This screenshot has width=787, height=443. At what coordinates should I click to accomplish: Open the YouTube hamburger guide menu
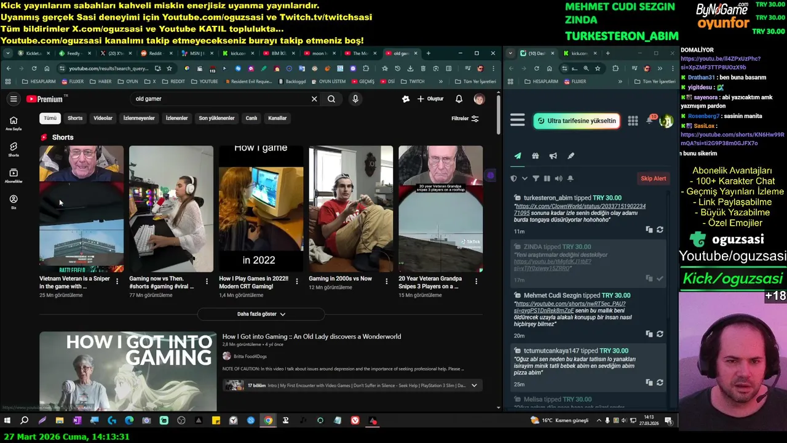click(14, 99)
